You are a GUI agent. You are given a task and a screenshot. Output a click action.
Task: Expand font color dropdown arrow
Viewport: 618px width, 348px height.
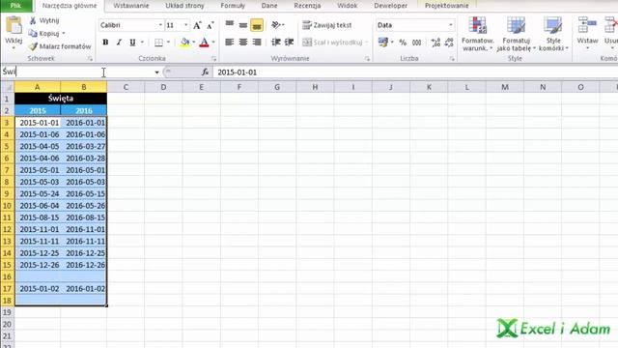pyautogui.click(x=213, y=43)
